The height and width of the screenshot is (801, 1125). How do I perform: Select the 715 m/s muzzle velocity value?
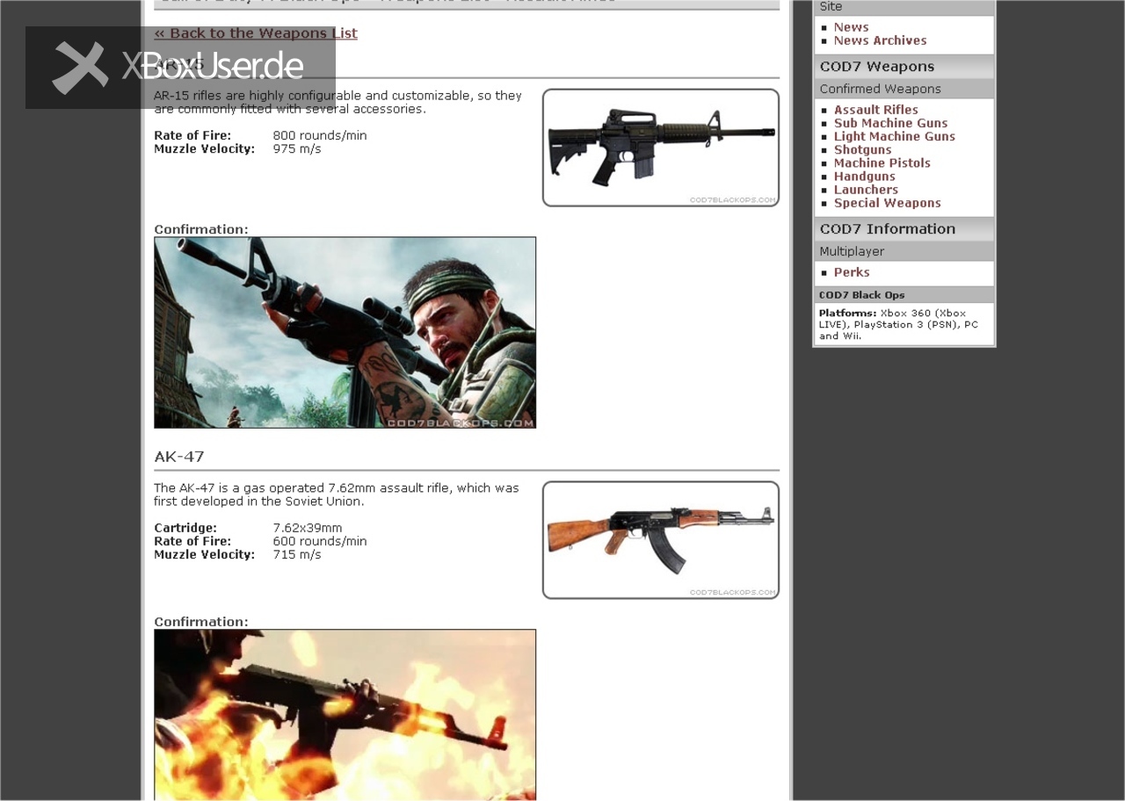pyautogui.click(x=297, y=554)
